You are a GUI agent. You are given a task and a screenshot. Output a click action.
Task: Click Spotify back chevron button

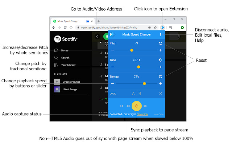coord(98,36)
